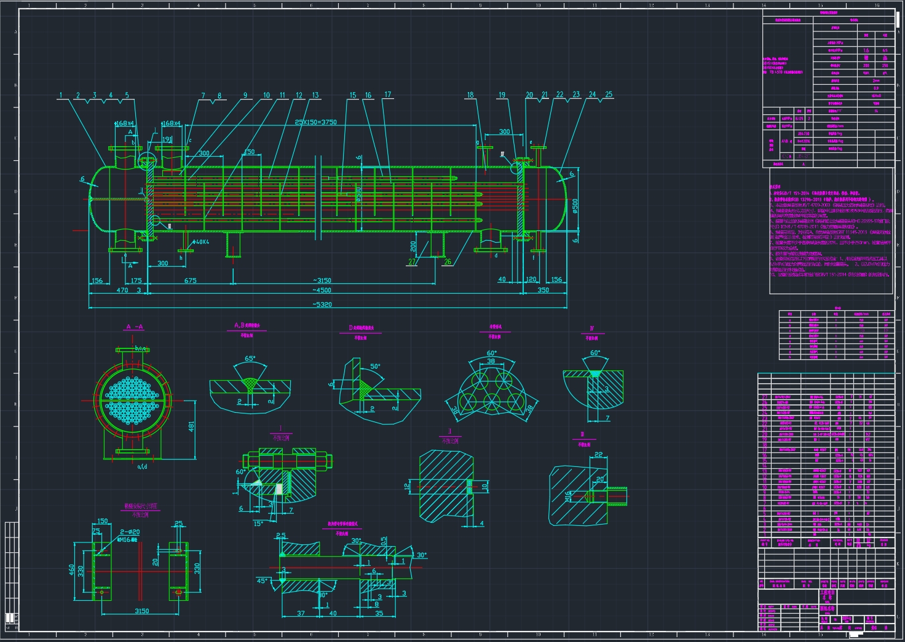Select the 481 height dimension
Image resolution: width=905 pixels, height=642 pixels.
coord(191,426)
